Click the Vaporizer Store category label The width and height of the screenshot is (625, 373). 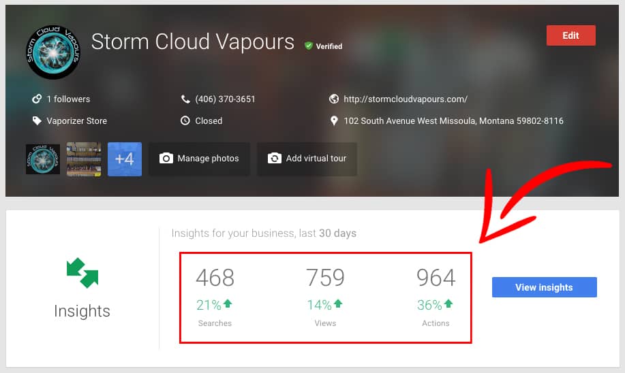coord(76,120)
